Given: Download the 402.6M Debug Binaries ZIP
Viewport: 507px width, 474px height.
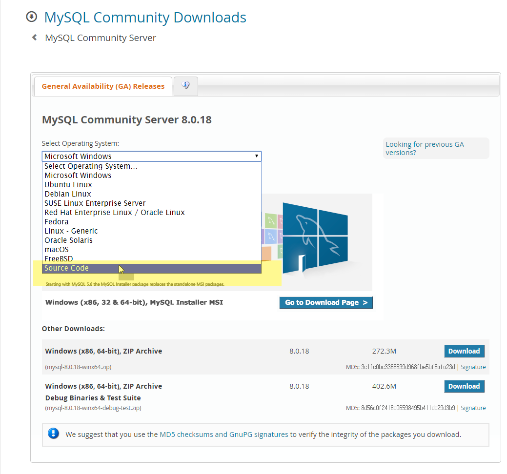Looking at the screenshot, I should click(464, 386).
